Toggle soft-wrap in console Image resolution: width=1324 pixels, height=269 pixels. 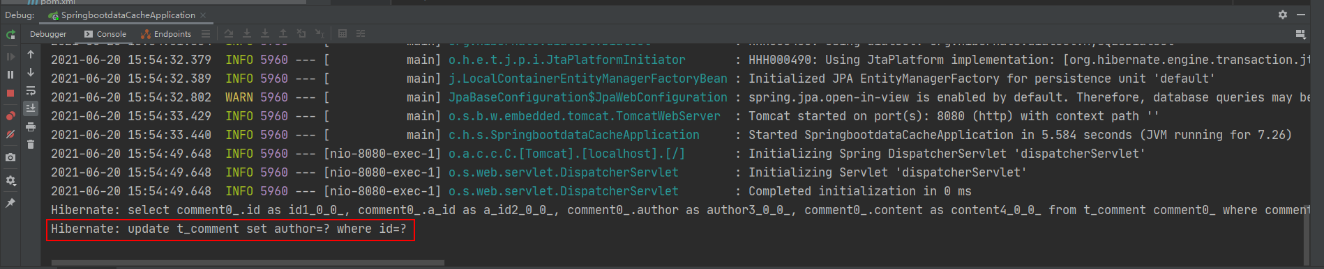(x=31, y=90)
